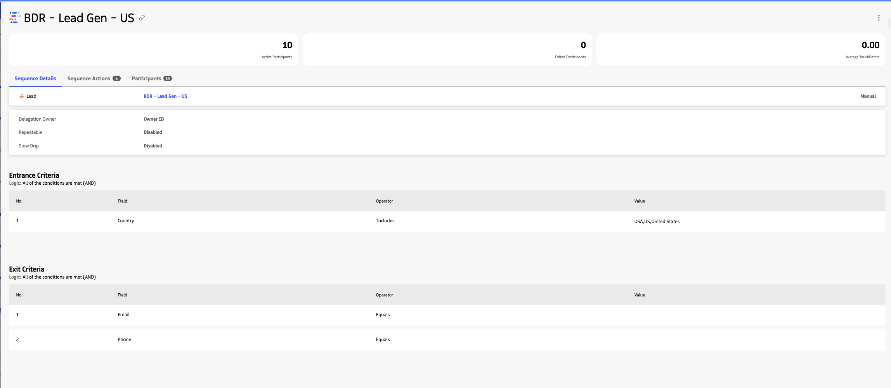
Task: Click the Entrance Criteria heading
Action: pyautogui.click(x=34, y=175)
